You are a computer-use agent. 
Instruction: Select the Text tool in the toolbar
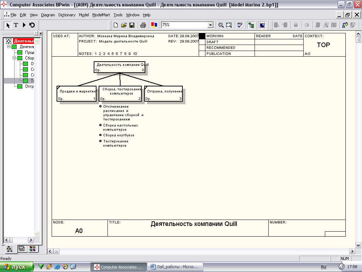pyautogui.click(x=16, y=25)
